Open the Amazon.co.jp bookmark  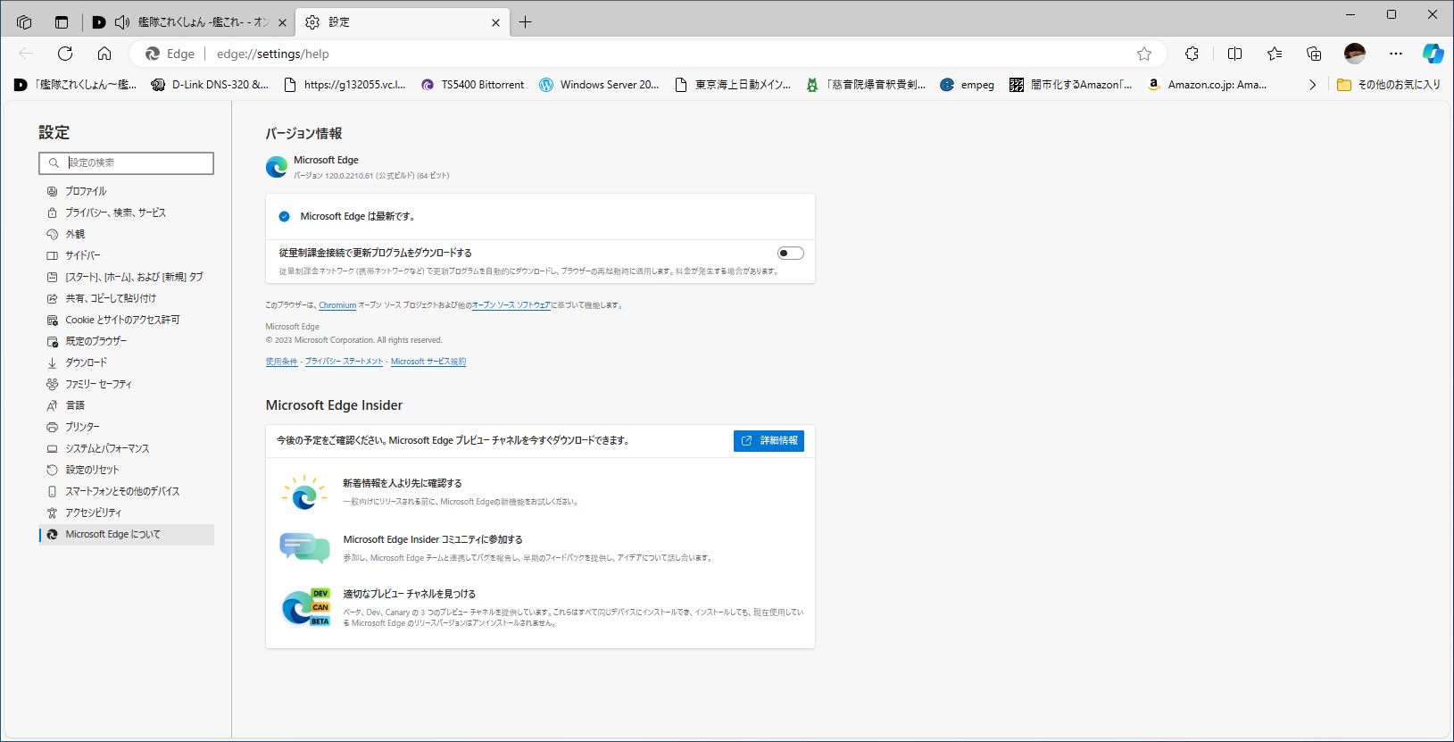(x=1207, y=85)
